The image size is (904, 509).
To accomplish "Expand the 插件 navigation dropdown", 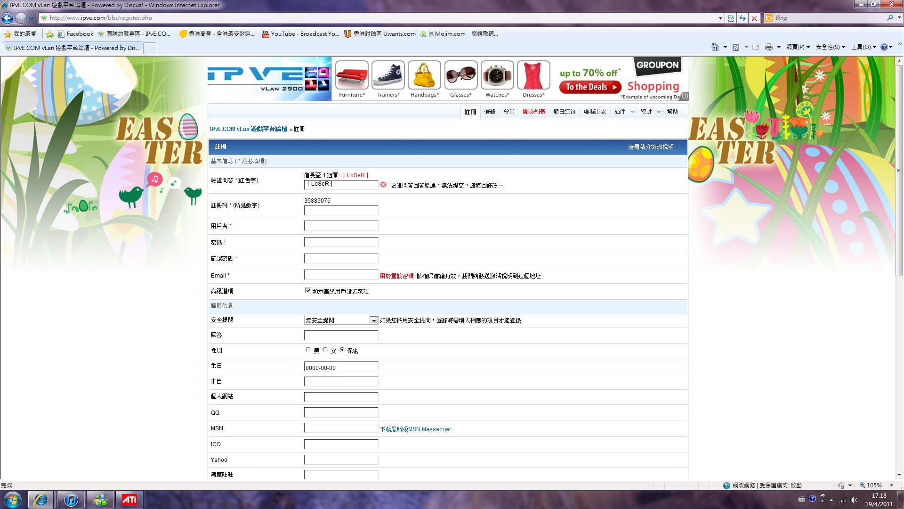I will coord(632,112).
